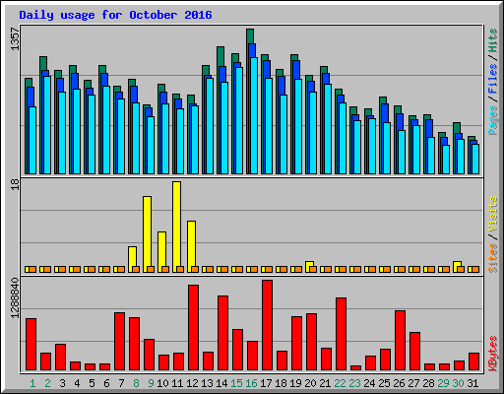Click day label 21 on the x-axis
The height and width of the screenshot is (394, 504).
pyautogui.click(x=325, y=383)
